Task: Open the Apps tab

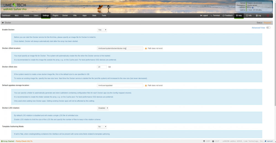Action: 84,15
